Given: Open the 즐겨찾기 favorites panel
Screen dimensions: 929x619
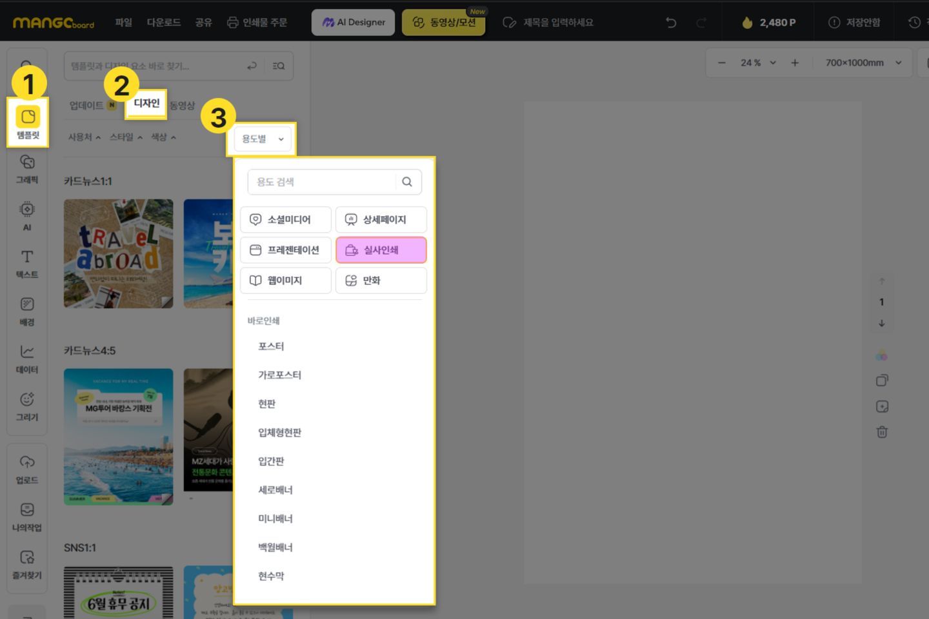Looking at the screenshot, I should (27, 565).
